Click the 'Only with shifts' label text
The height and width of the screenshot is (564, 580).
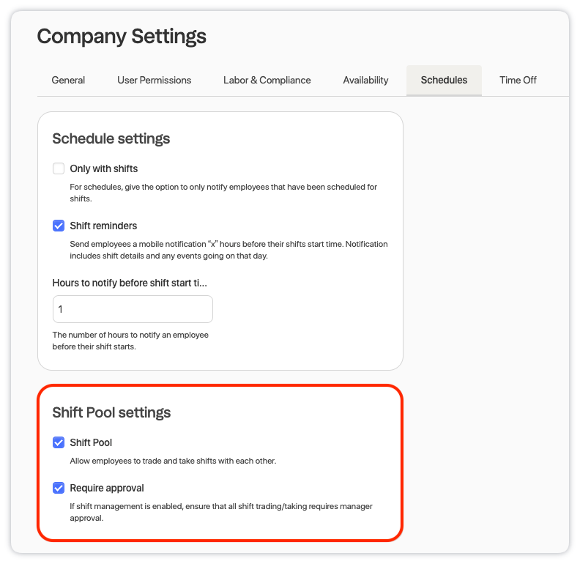click(x=103, y=168)
